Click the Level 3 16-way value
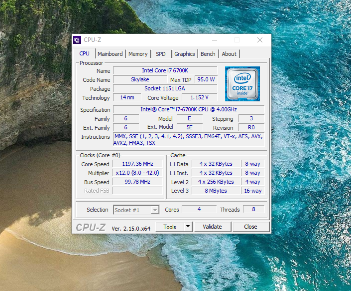This screenshot has width=351, height=291. pos(252,191)
